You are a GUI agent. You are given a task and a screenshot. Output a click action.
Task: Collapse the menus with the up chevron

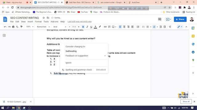pyautogui.click(x=186, y=27)
